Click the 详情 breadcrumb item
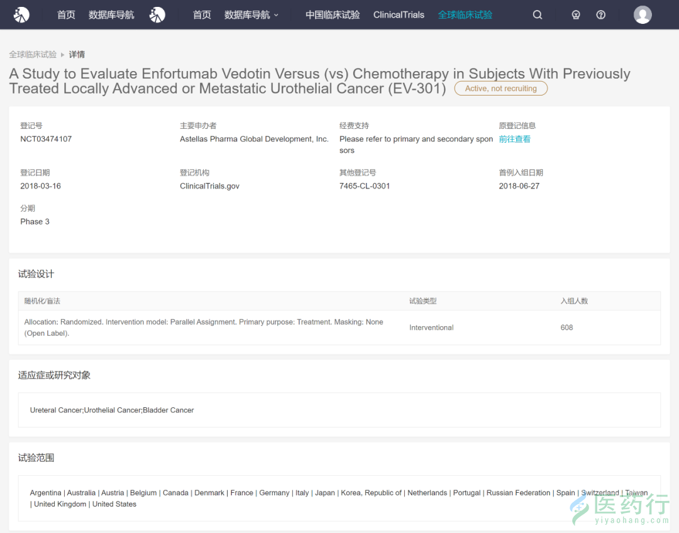This screenshot has width=679, height=533. (x=77, y=55)
